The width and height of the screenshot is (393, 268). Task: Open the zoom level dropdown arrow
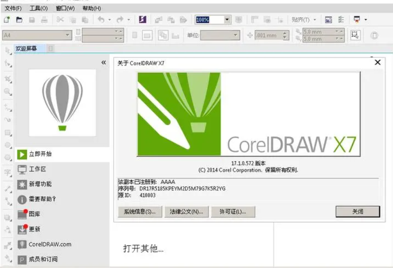[x=227, y=19]
